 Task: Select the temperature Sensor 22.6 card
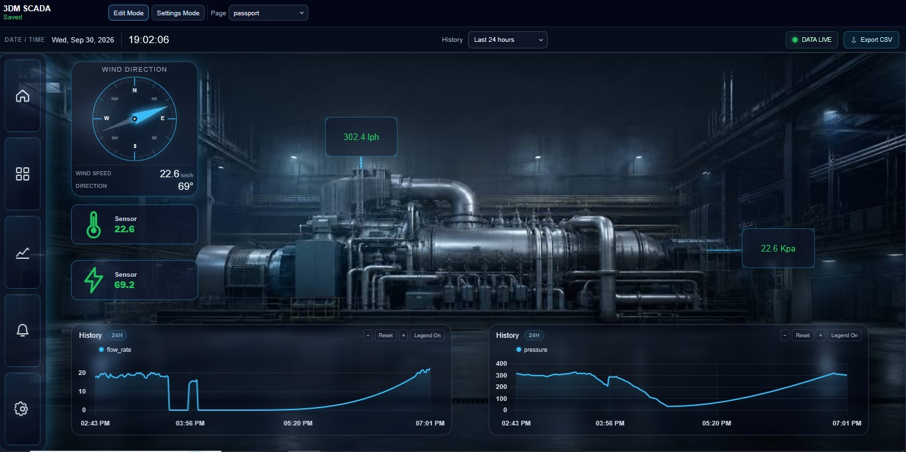(x=135, y=224)
